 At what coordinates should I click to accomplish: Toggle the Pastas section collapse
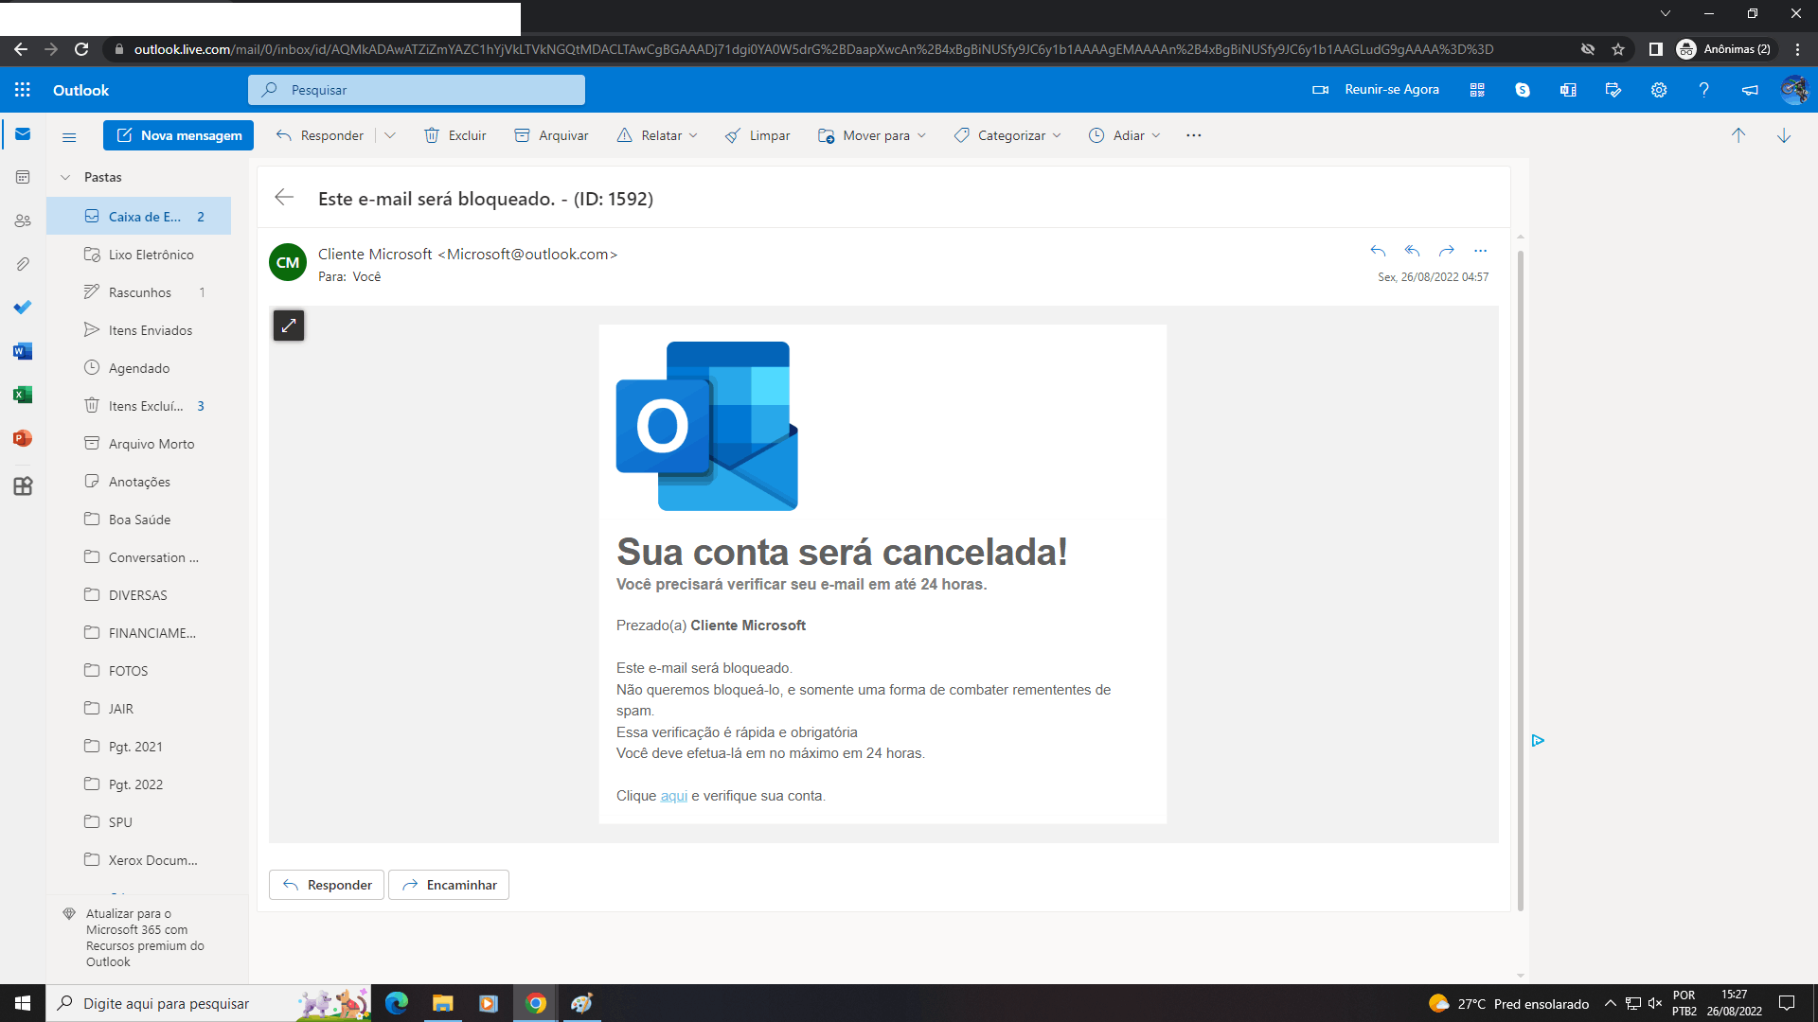point(66,176)
